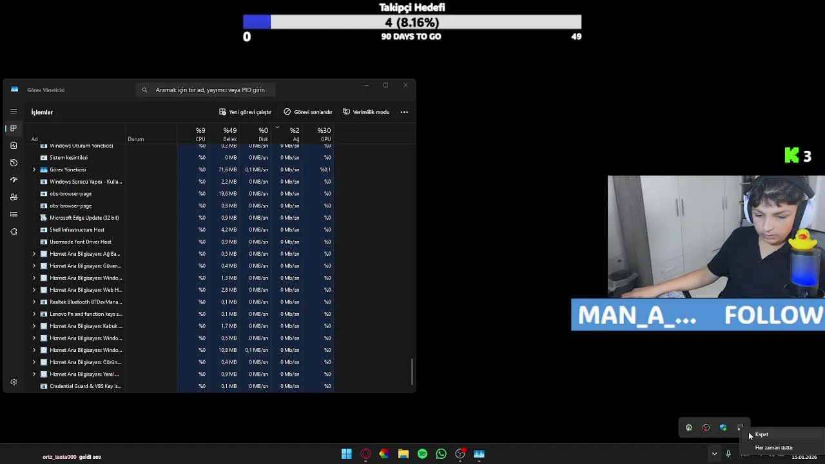Open the colorful pinwheel taskbar app
The height and width of the screenshot is (464, 825).
coord(384,454)
